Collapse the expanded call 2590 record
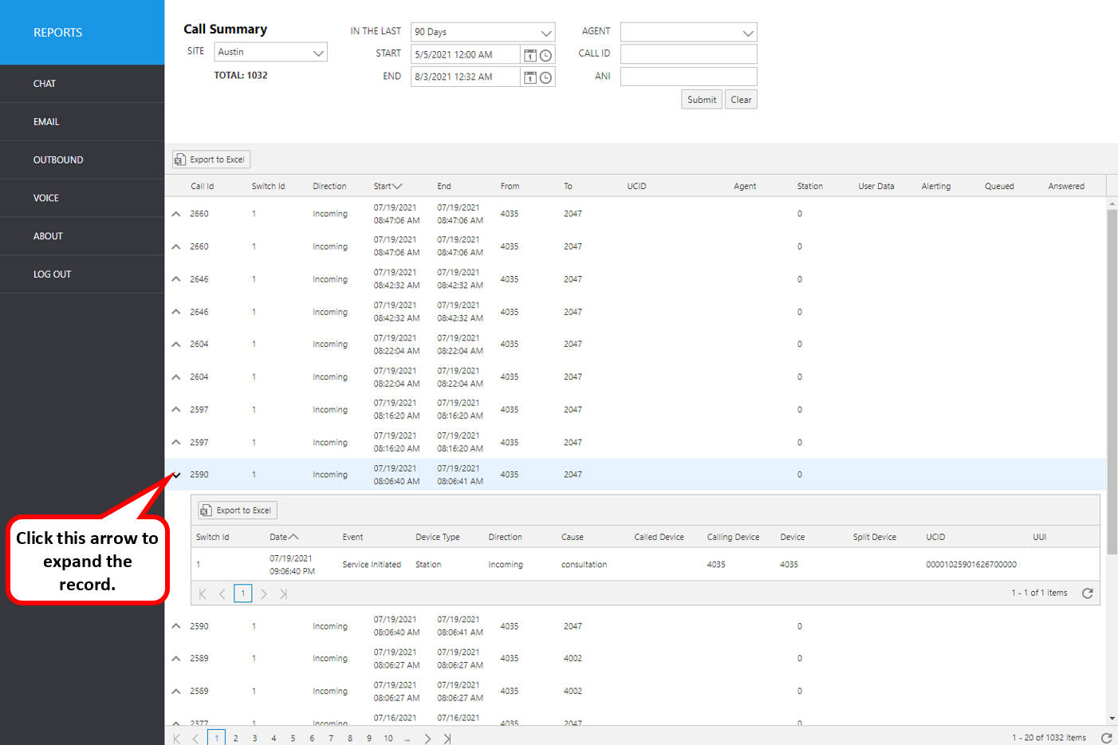The image size is (1118, 745). click(176, 475)
